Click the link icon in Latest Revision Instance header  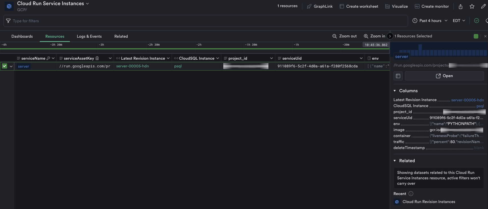pos(118,58)
